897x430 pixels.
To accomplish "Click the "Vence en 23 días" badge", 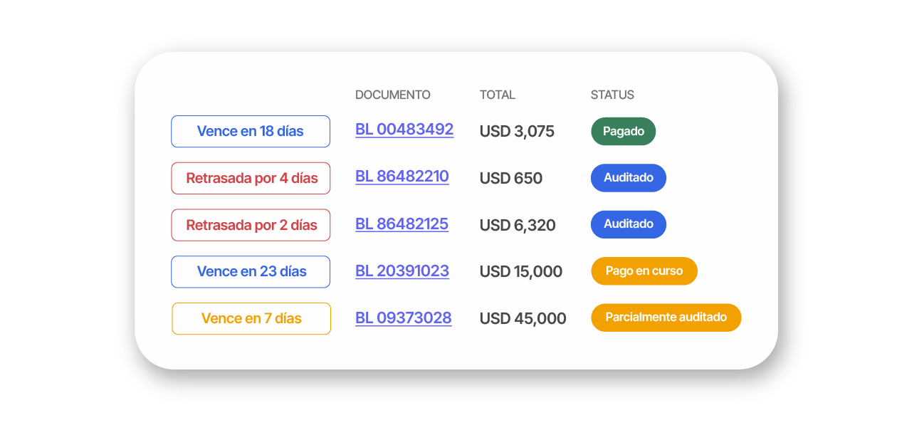I will point(251,272).
